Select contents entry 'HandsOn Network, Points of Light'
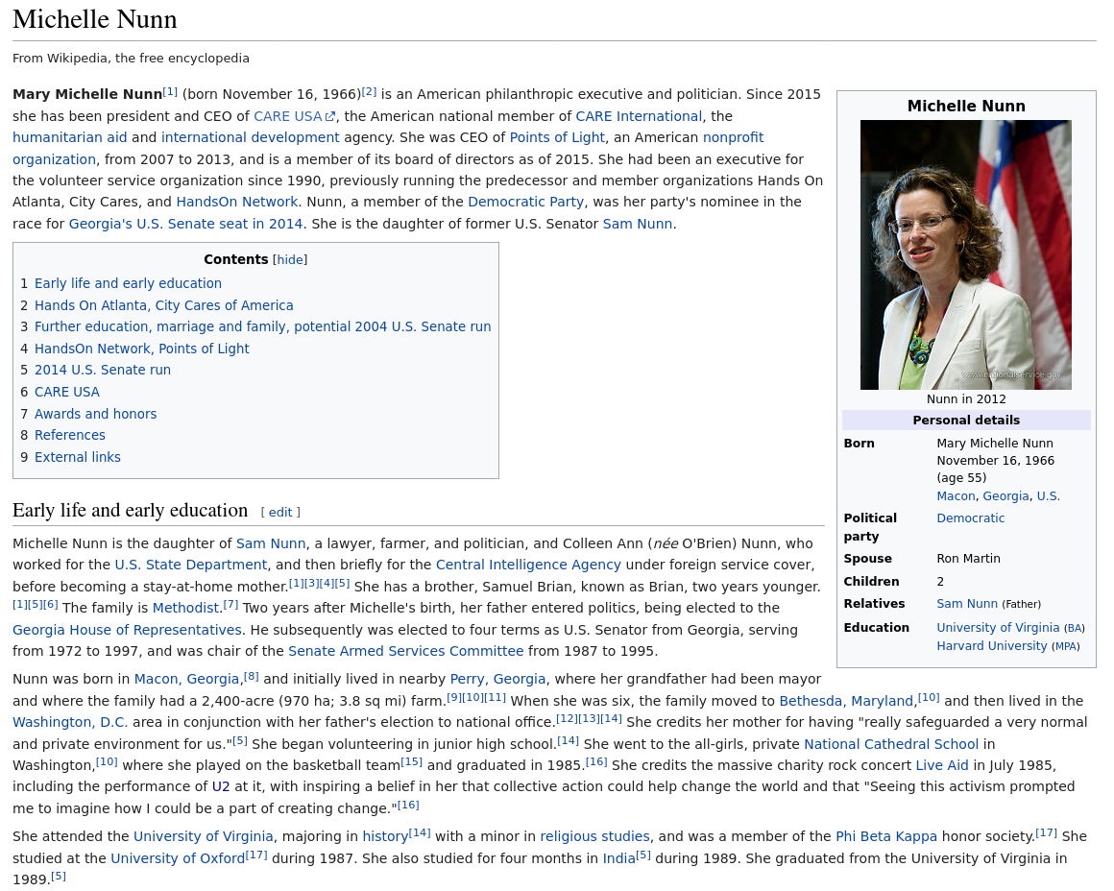The width and height of the screenshot is (1114, 891). tap(141, 349)
